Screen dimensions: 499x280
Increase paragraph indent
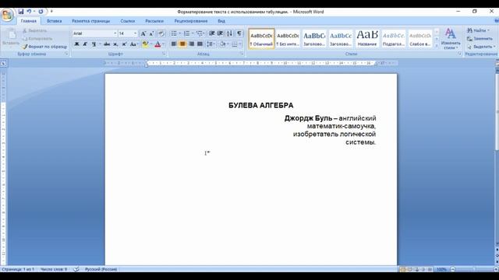coord(220,33)
